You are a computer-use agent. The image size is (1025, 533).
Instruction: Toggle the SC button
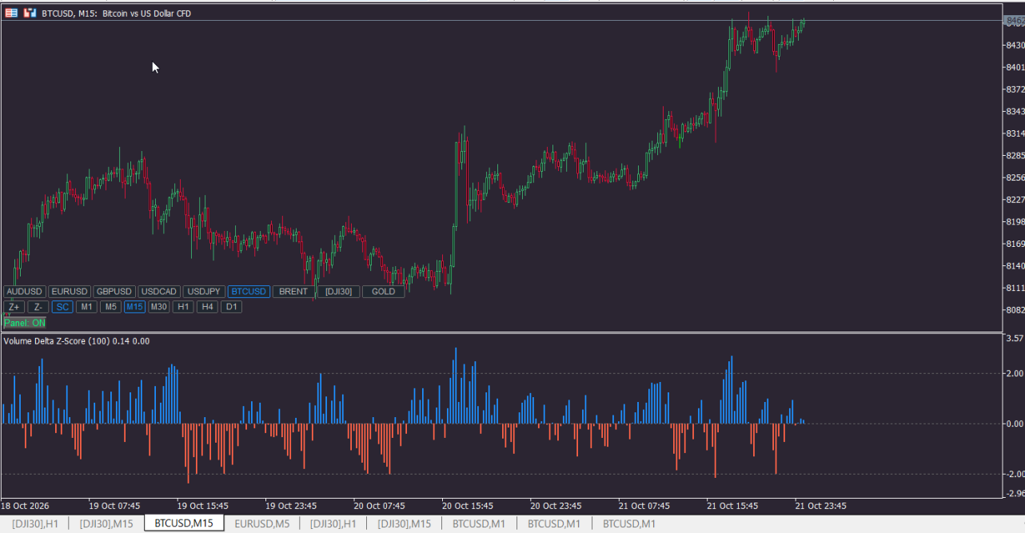pos(62,307)
